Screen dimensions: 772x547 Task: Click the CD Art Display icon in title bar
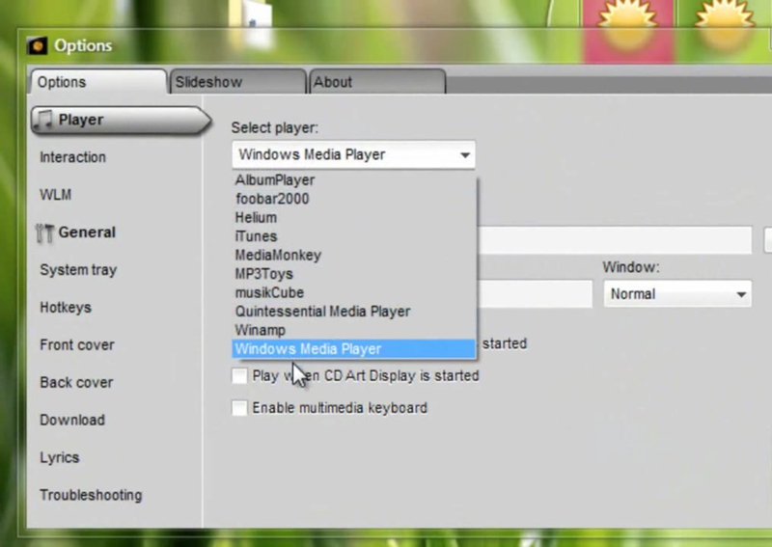point(37,45)
